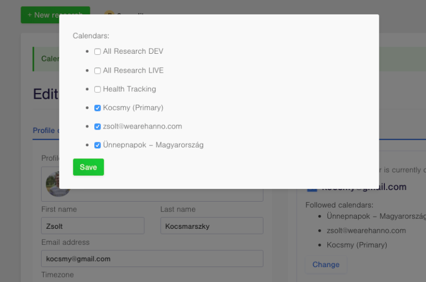Click into the Last name field

click(x=211, y=226)
